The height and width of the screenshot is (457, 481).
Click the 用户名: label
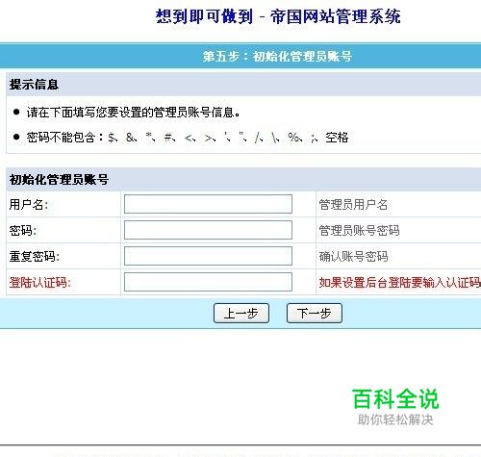coord(29,204)
